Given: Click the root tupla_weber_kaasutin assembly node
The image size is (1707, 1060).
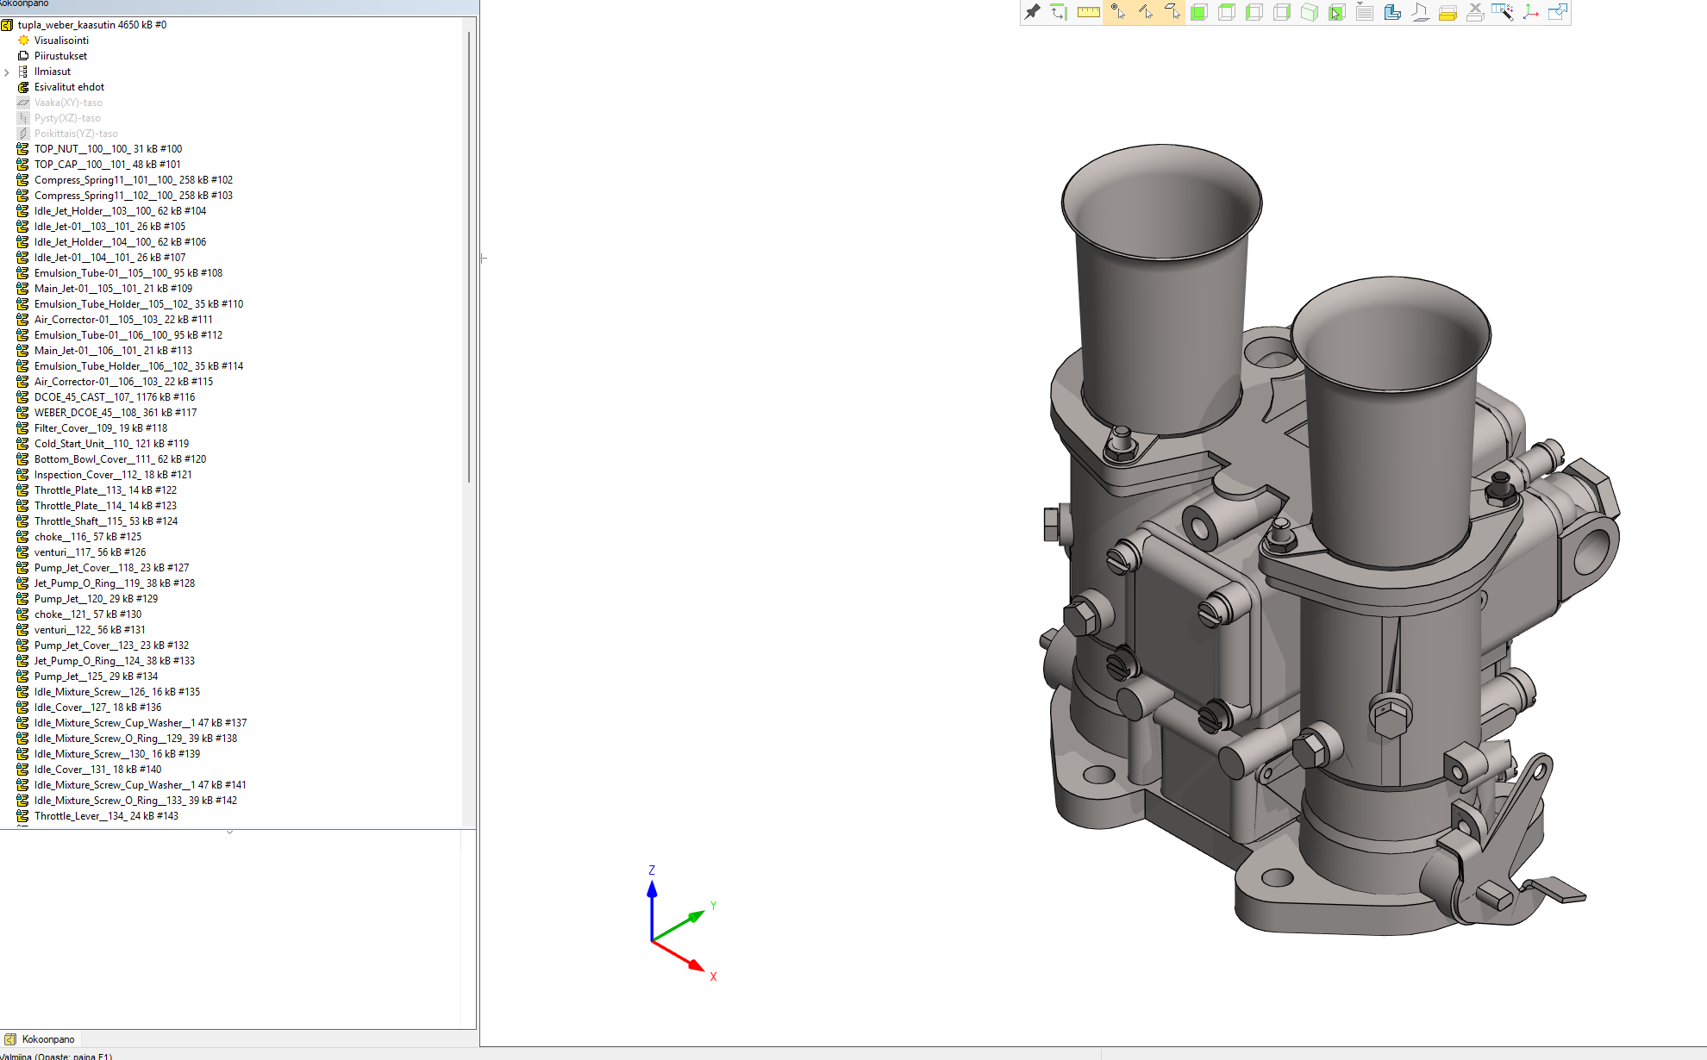Looking at the screenshot, I should pos(91,25).
